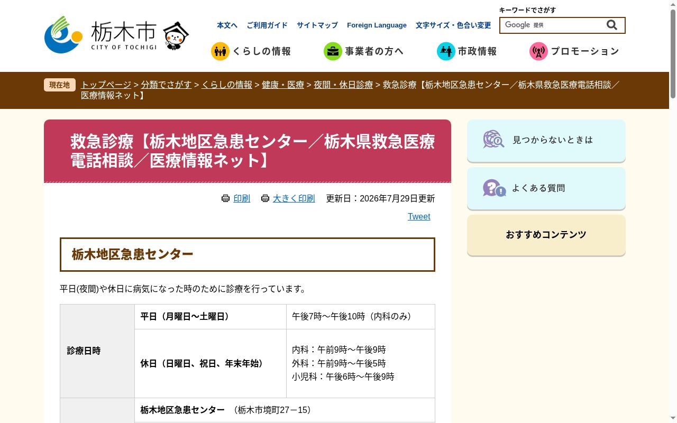Click the 栃木地区急患センター section heading

click(x=248, y=254)
